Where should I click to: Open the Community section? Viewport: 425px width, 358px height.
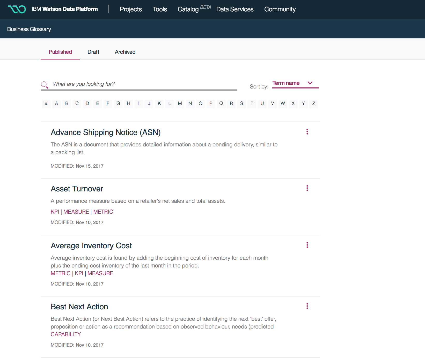(280, 9)
